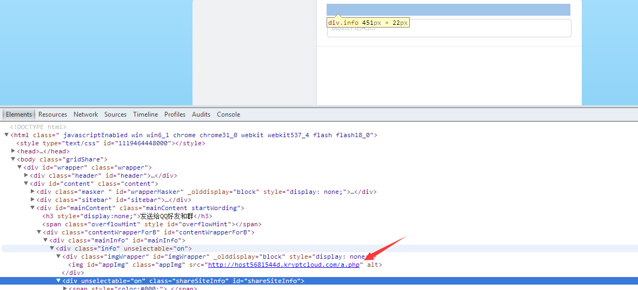Collapse the imgWrapper div node

coord(58,257)
